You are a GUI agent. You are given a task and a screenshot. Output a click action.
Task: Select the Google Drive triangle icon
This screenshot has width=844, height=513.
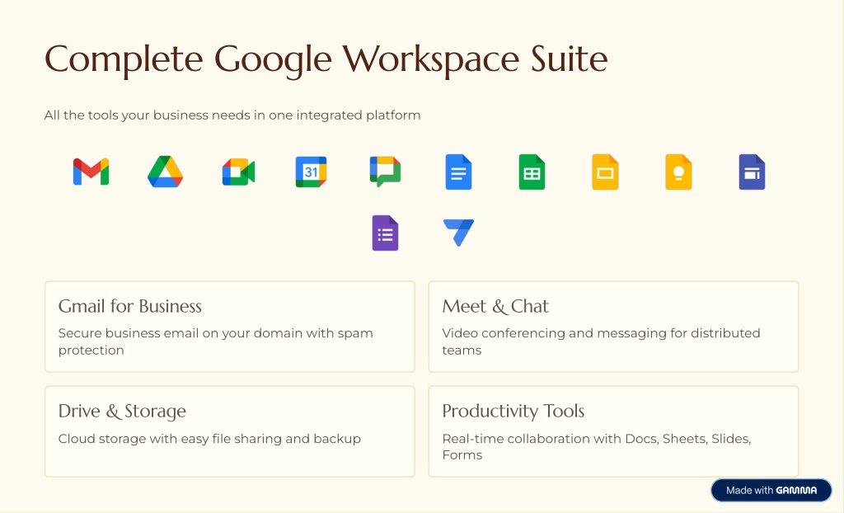click(165, 172)
